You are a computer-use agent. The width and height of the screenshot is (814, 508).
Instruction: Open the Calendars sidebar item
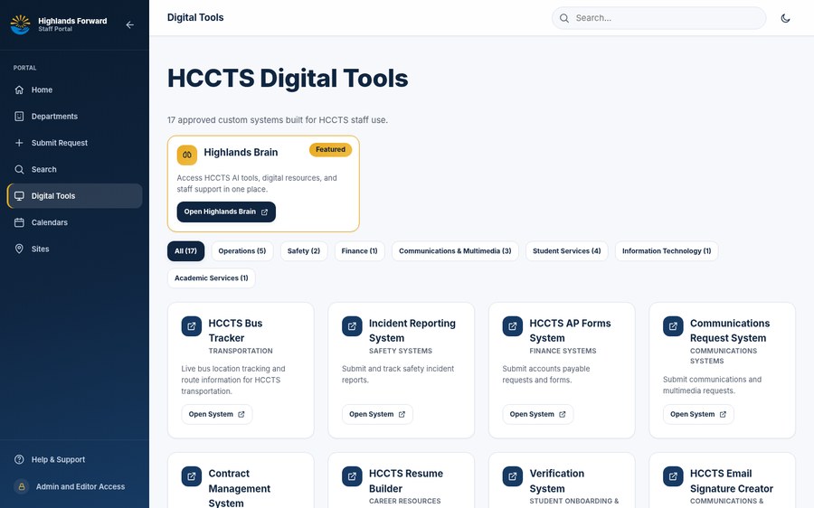pyautogui.click(x=75, y=222)
